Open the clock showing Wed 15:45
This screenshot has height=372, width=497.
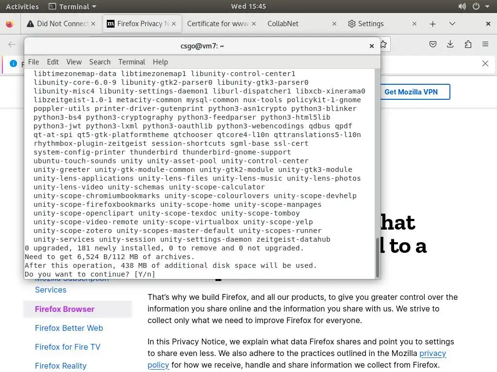[x=248, y=6]
